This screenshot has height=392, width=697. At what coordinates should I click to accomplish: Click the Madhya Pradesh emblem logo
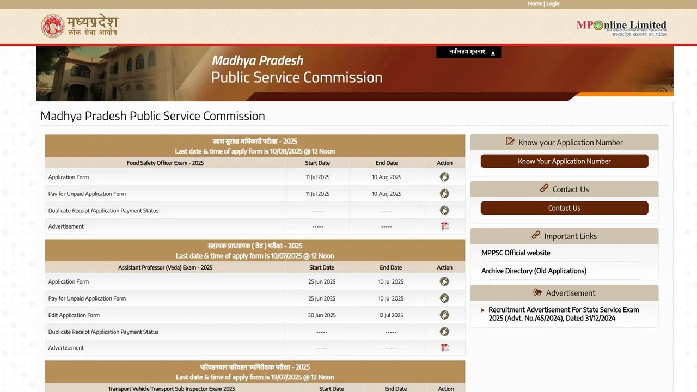tap(52, 26)
